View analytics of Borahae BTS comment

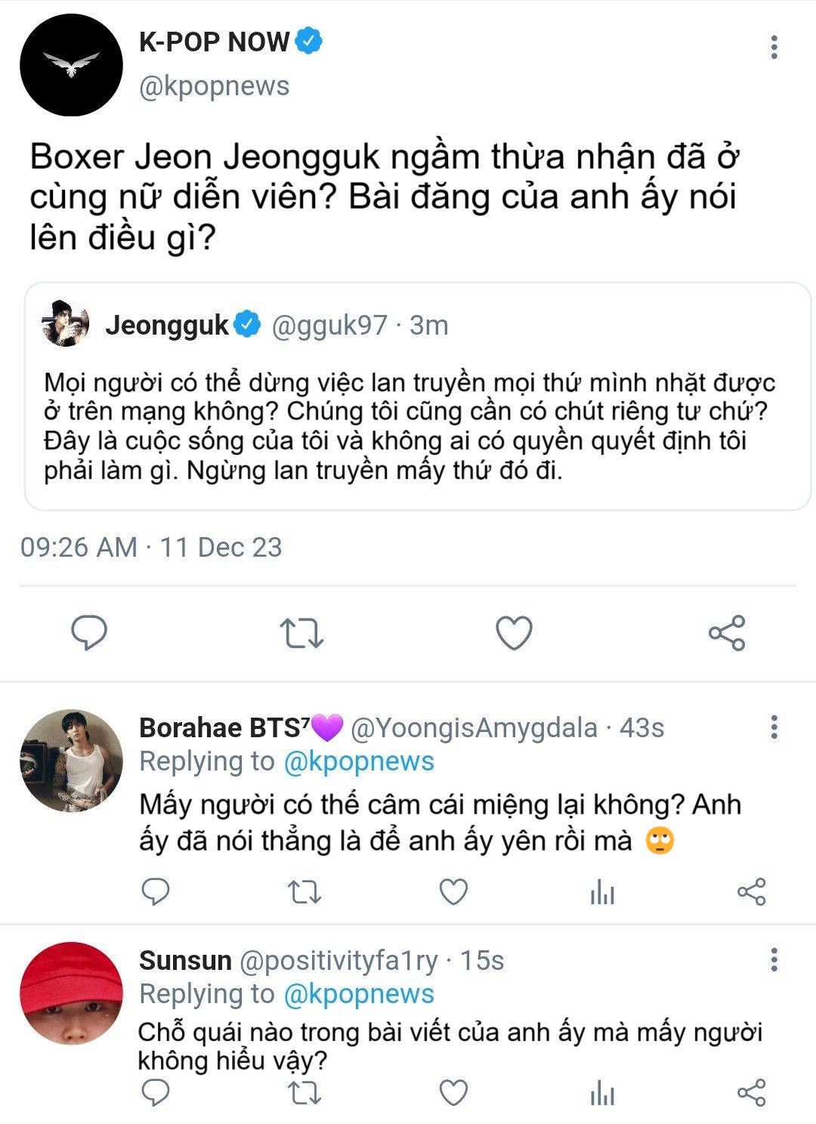click(x=602, y=892)
